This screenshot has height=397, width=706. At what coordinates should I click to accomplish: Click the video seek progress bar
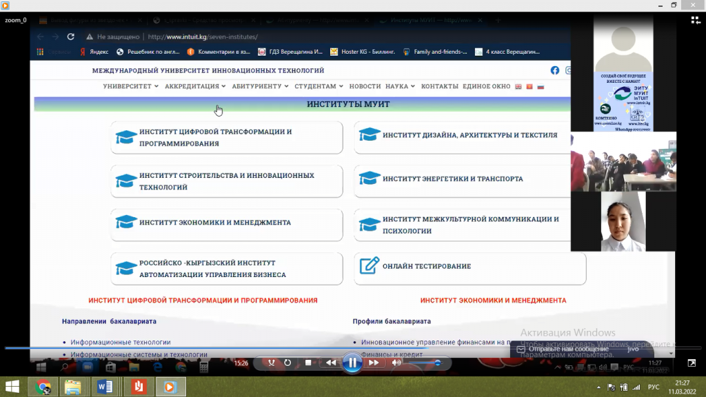[353, 348]
